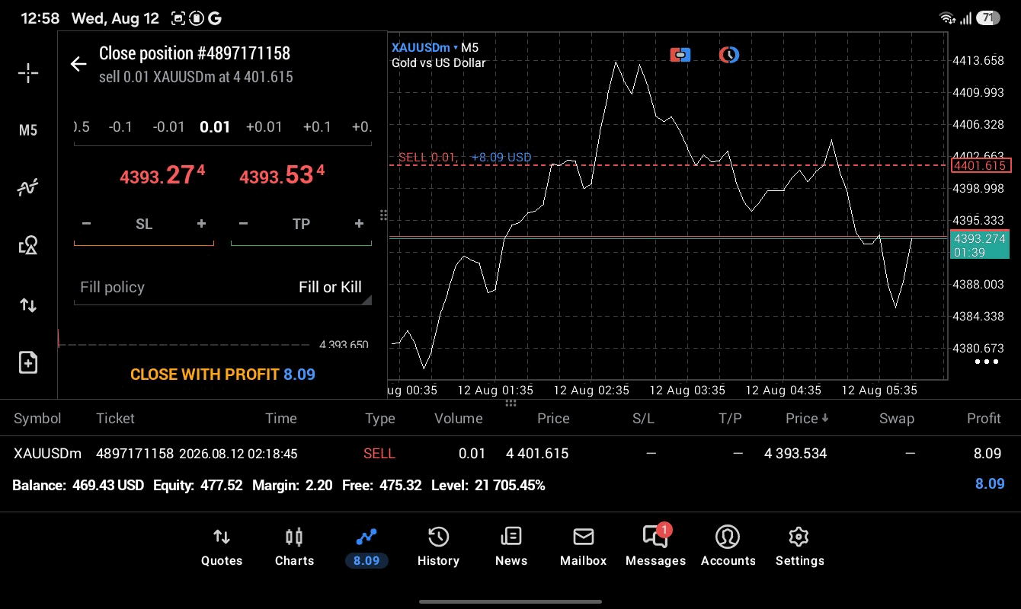Go back from Close position panel
1021x609 pixels.
tap(78, 64)
